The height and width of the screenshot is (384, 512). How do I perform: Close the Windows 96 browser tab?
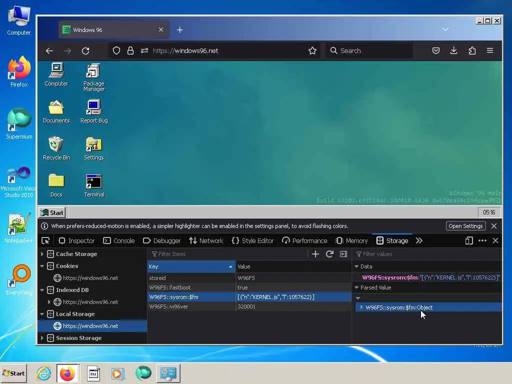click(161, 29)
